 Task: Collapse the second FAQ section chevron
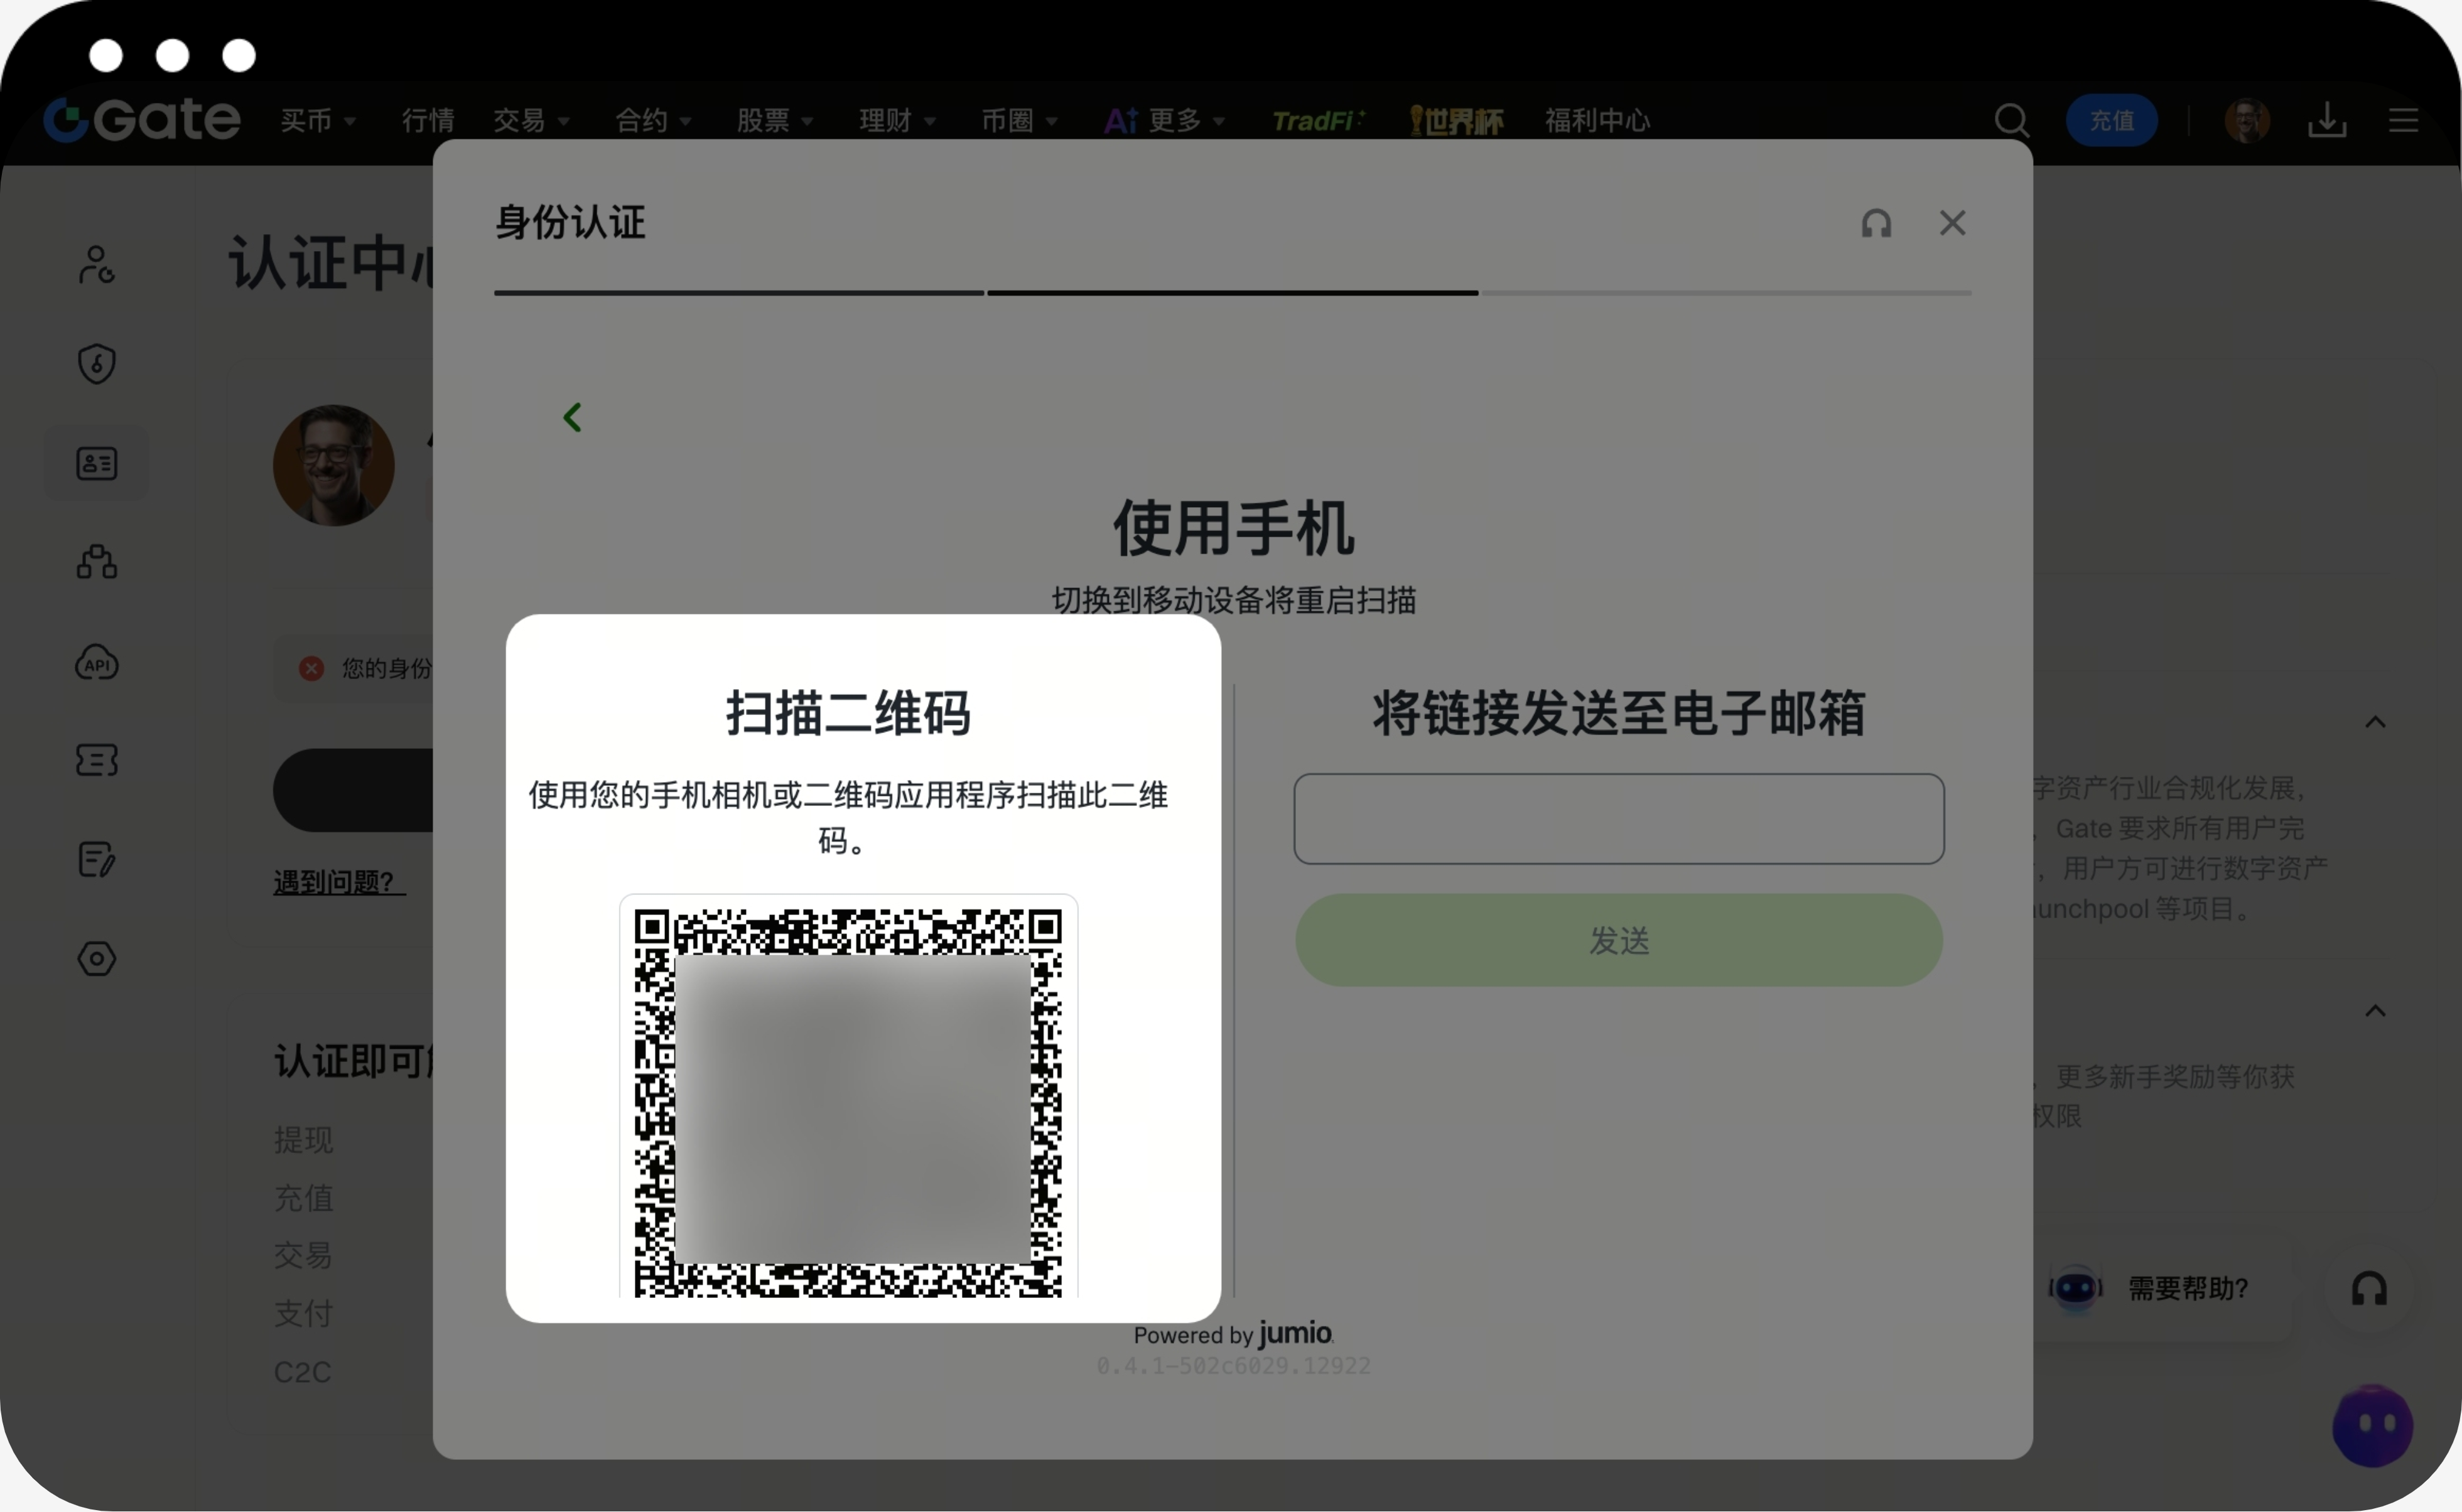(x=2374, y=1011)
